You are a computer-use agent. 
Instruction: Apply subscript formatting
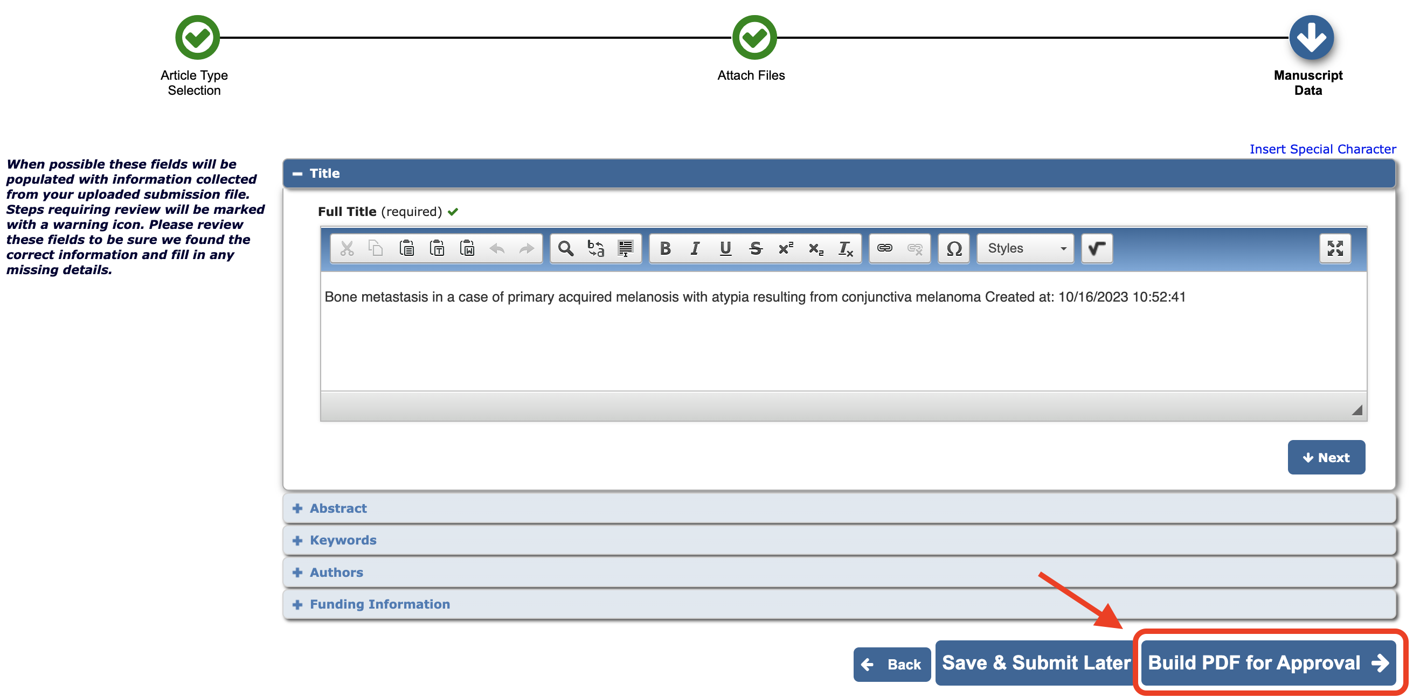[815, 248]
